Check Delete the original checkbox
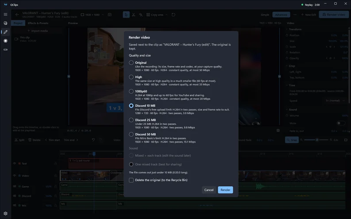Screen dimensions: 351x219 coord(131,180)
